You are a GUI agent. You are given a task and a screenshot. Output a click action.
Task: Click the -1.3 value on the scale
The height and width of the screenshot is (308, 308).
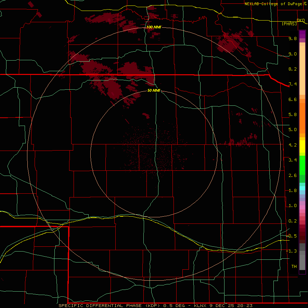coord(291,251)
